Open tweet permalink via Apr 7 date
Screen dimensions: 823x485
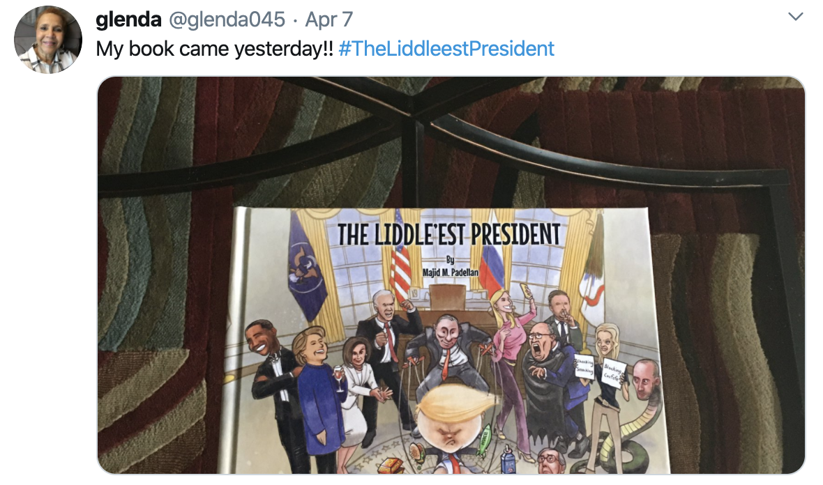click(329, 20)
